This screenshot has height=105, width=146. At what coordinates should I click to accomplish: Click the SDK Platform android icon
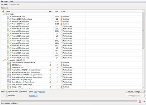point(11,65)
